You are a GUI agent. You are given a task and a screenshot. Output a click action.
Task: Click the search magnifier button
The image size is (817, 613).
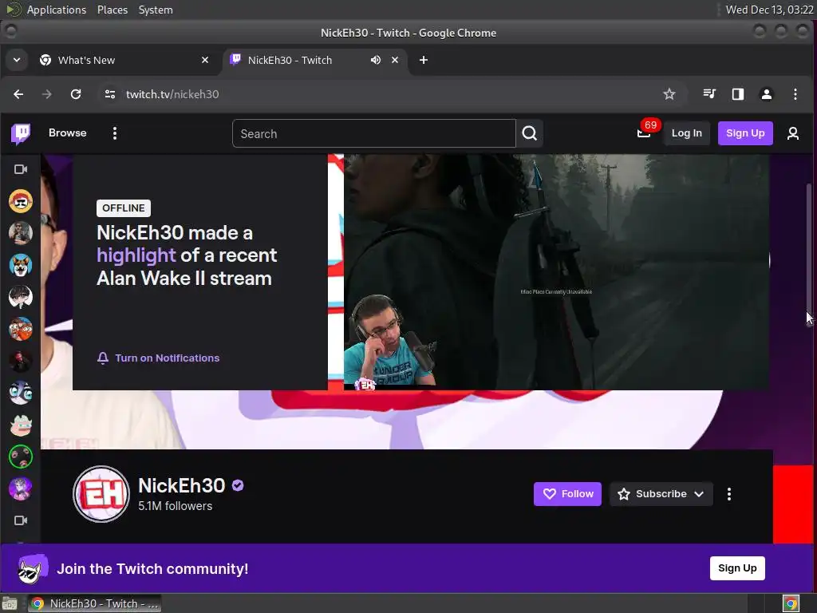(x=530, y=133)
